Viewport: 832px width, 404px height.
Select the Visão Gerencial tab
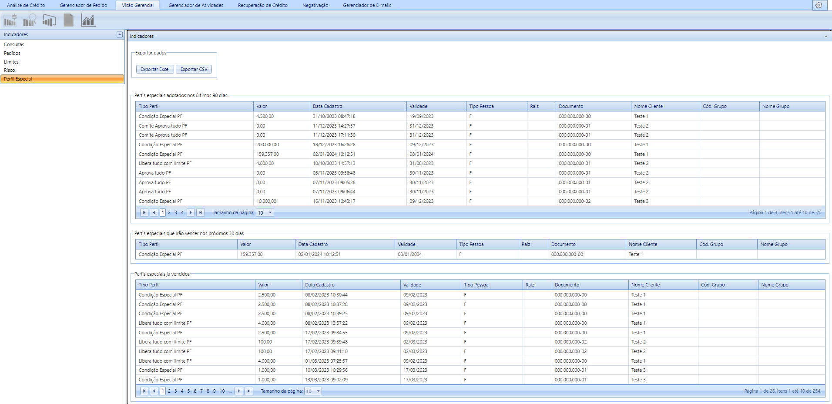coord(138,5)
